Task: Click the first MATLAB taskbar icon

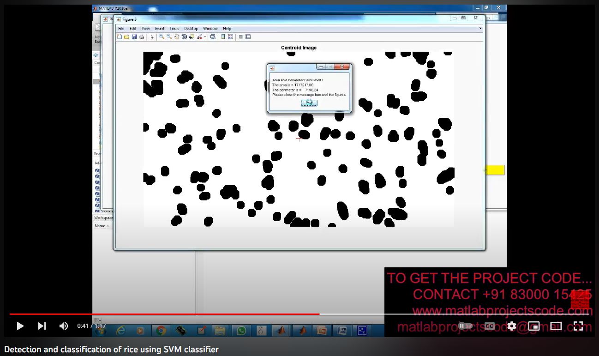Action: pos(282,331)
